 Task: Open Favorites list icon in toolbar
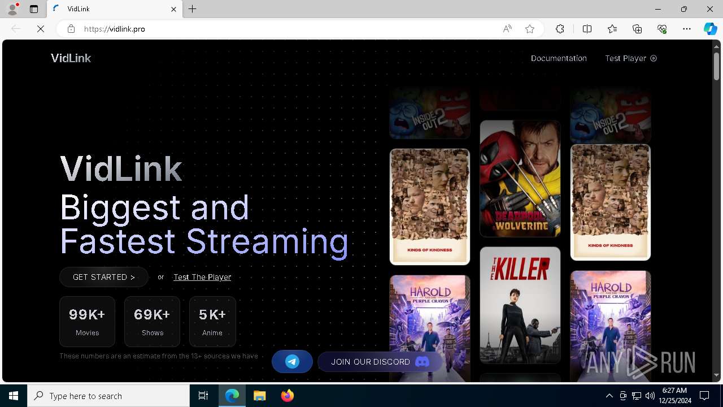tap(612, 29)
